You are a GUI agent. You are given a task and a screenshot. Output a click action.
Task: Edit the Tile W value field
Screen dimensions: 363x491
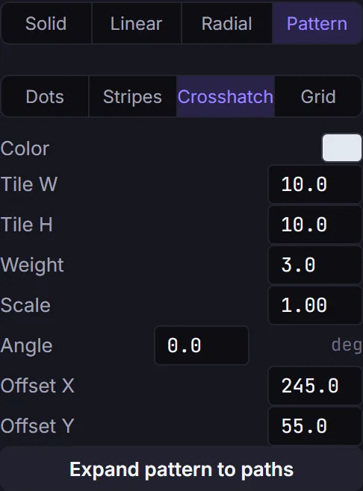tap(315, 184)
